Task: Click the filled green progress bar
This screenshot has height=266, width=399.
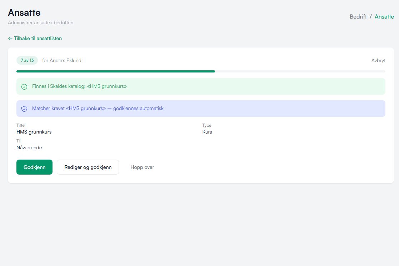Action: (x=116, y=71)
